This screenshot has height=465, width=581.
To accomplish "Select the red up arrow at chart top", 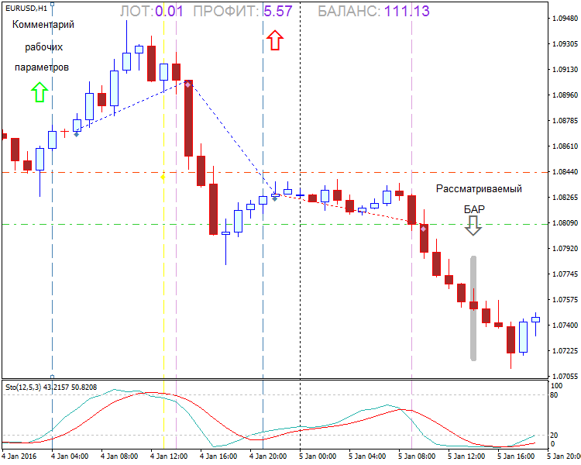I will point(274,40).
